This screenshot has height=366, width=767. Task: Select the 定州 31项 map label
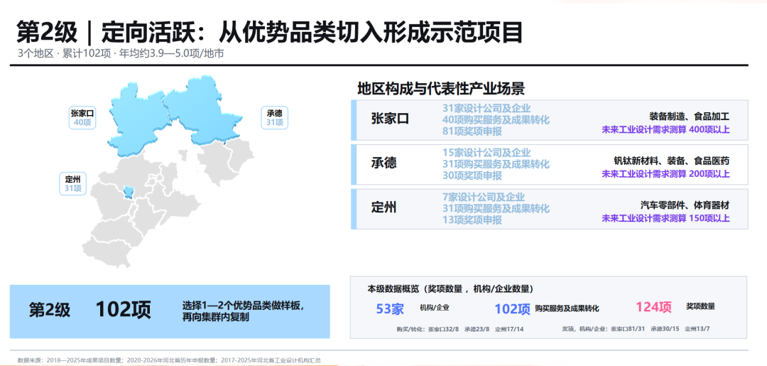[x=73, y=183]
